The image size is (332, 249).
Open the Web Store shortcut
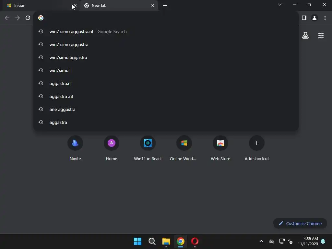click(220, 148)
